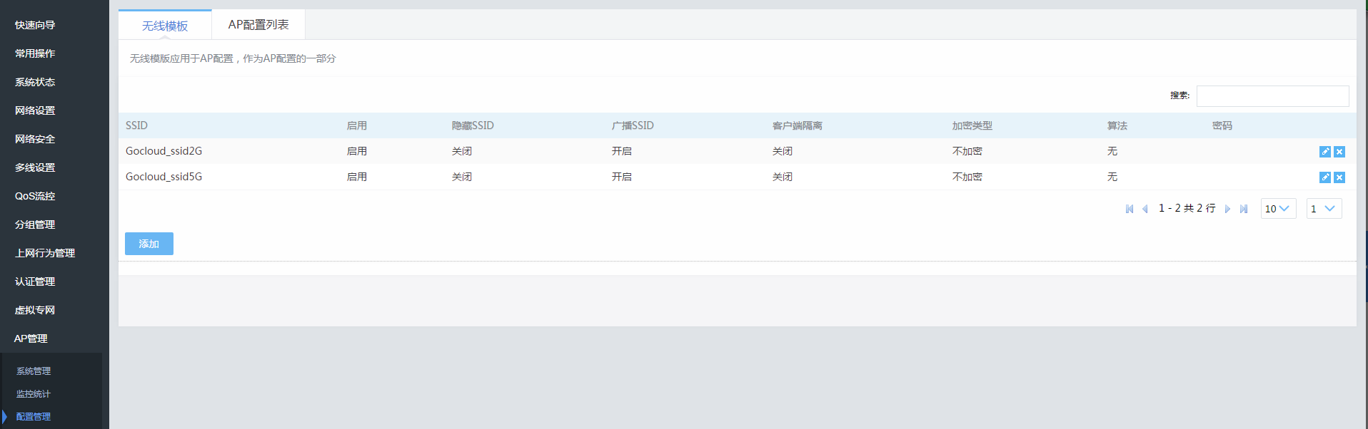Click the 添加 button
Viewport: 1368px width, 429px height.
pyautogui.click(x=149, y=244)
